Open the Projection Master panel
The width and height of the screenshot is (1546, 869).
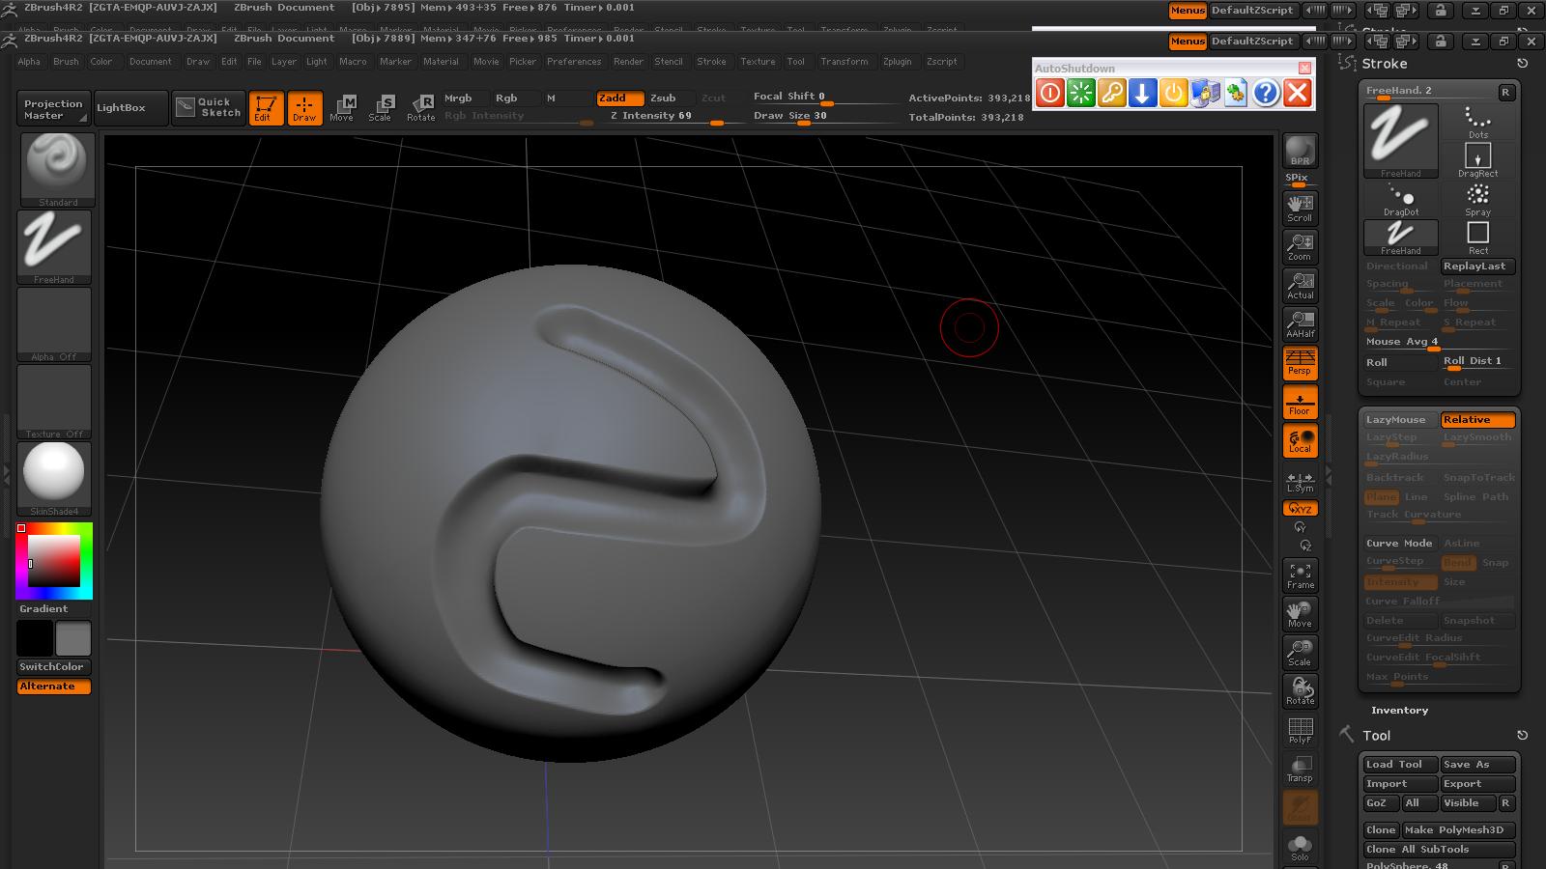[x=53, y=108]
